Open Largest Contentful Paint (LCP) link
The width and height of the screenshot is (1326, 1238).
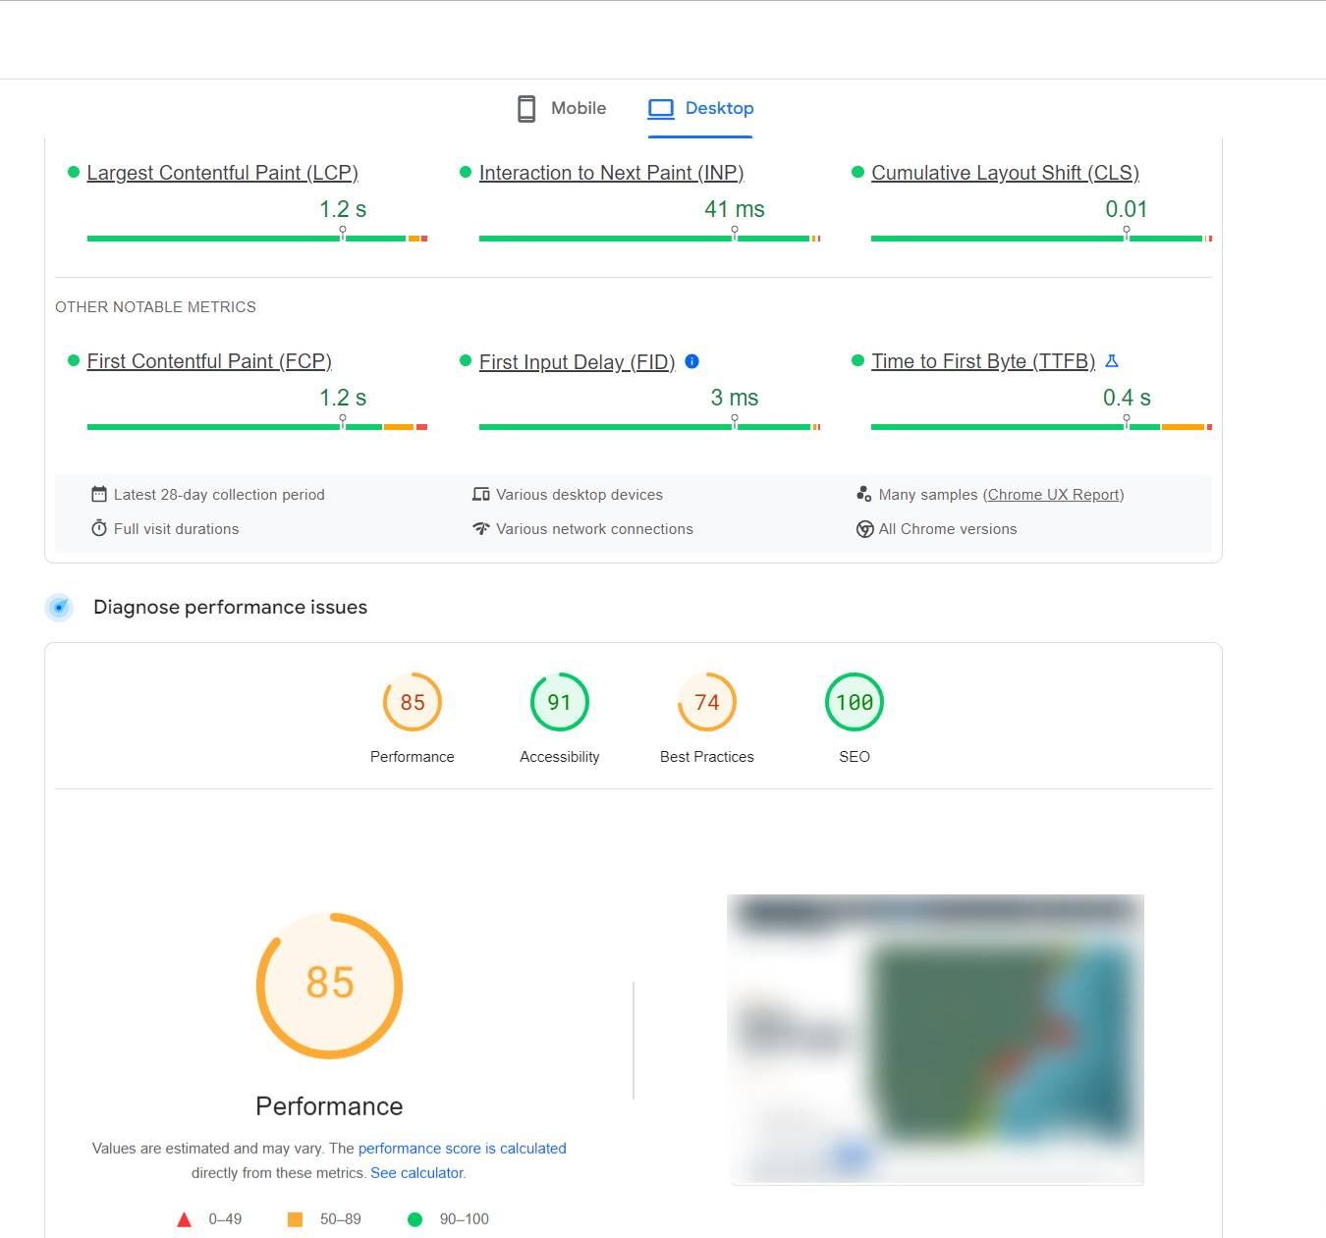[x=222, y=173]
